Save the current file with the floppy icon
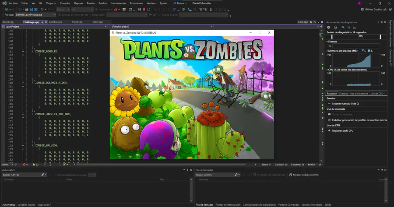This screenshot has width=394, height=207. 32,10
